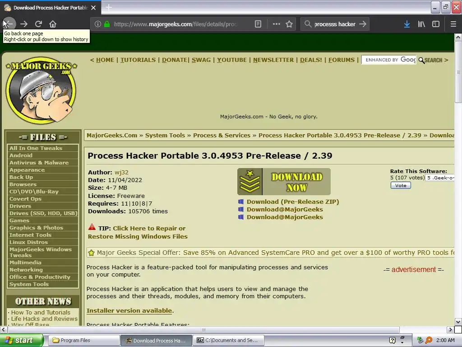The width and height of the screenshot is (462, 347).
Task: Toggle the sidebar view icon
Action: tap(436, 24)
